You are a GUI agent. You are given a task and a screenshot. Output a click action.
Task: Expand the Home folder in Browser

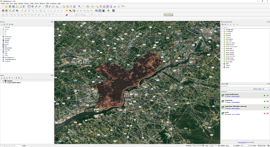2,29
